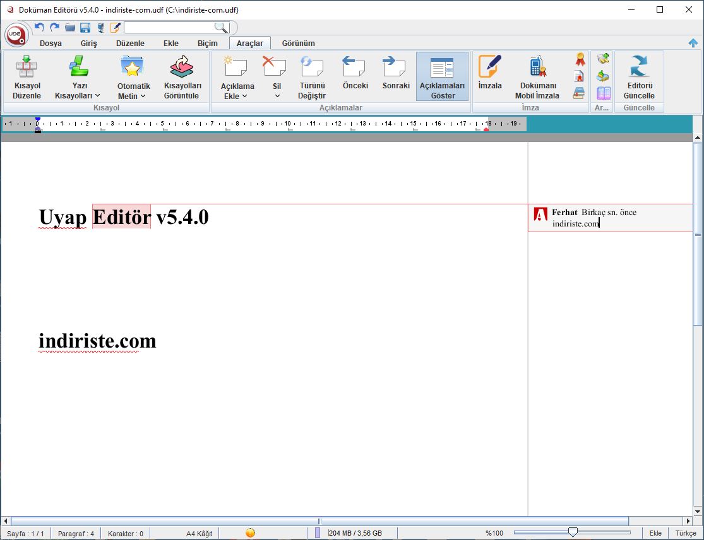The height and width of the screenshot is (540, 704).
Task: Click the Türkçe language button in status bar
Action: (686, 533)
